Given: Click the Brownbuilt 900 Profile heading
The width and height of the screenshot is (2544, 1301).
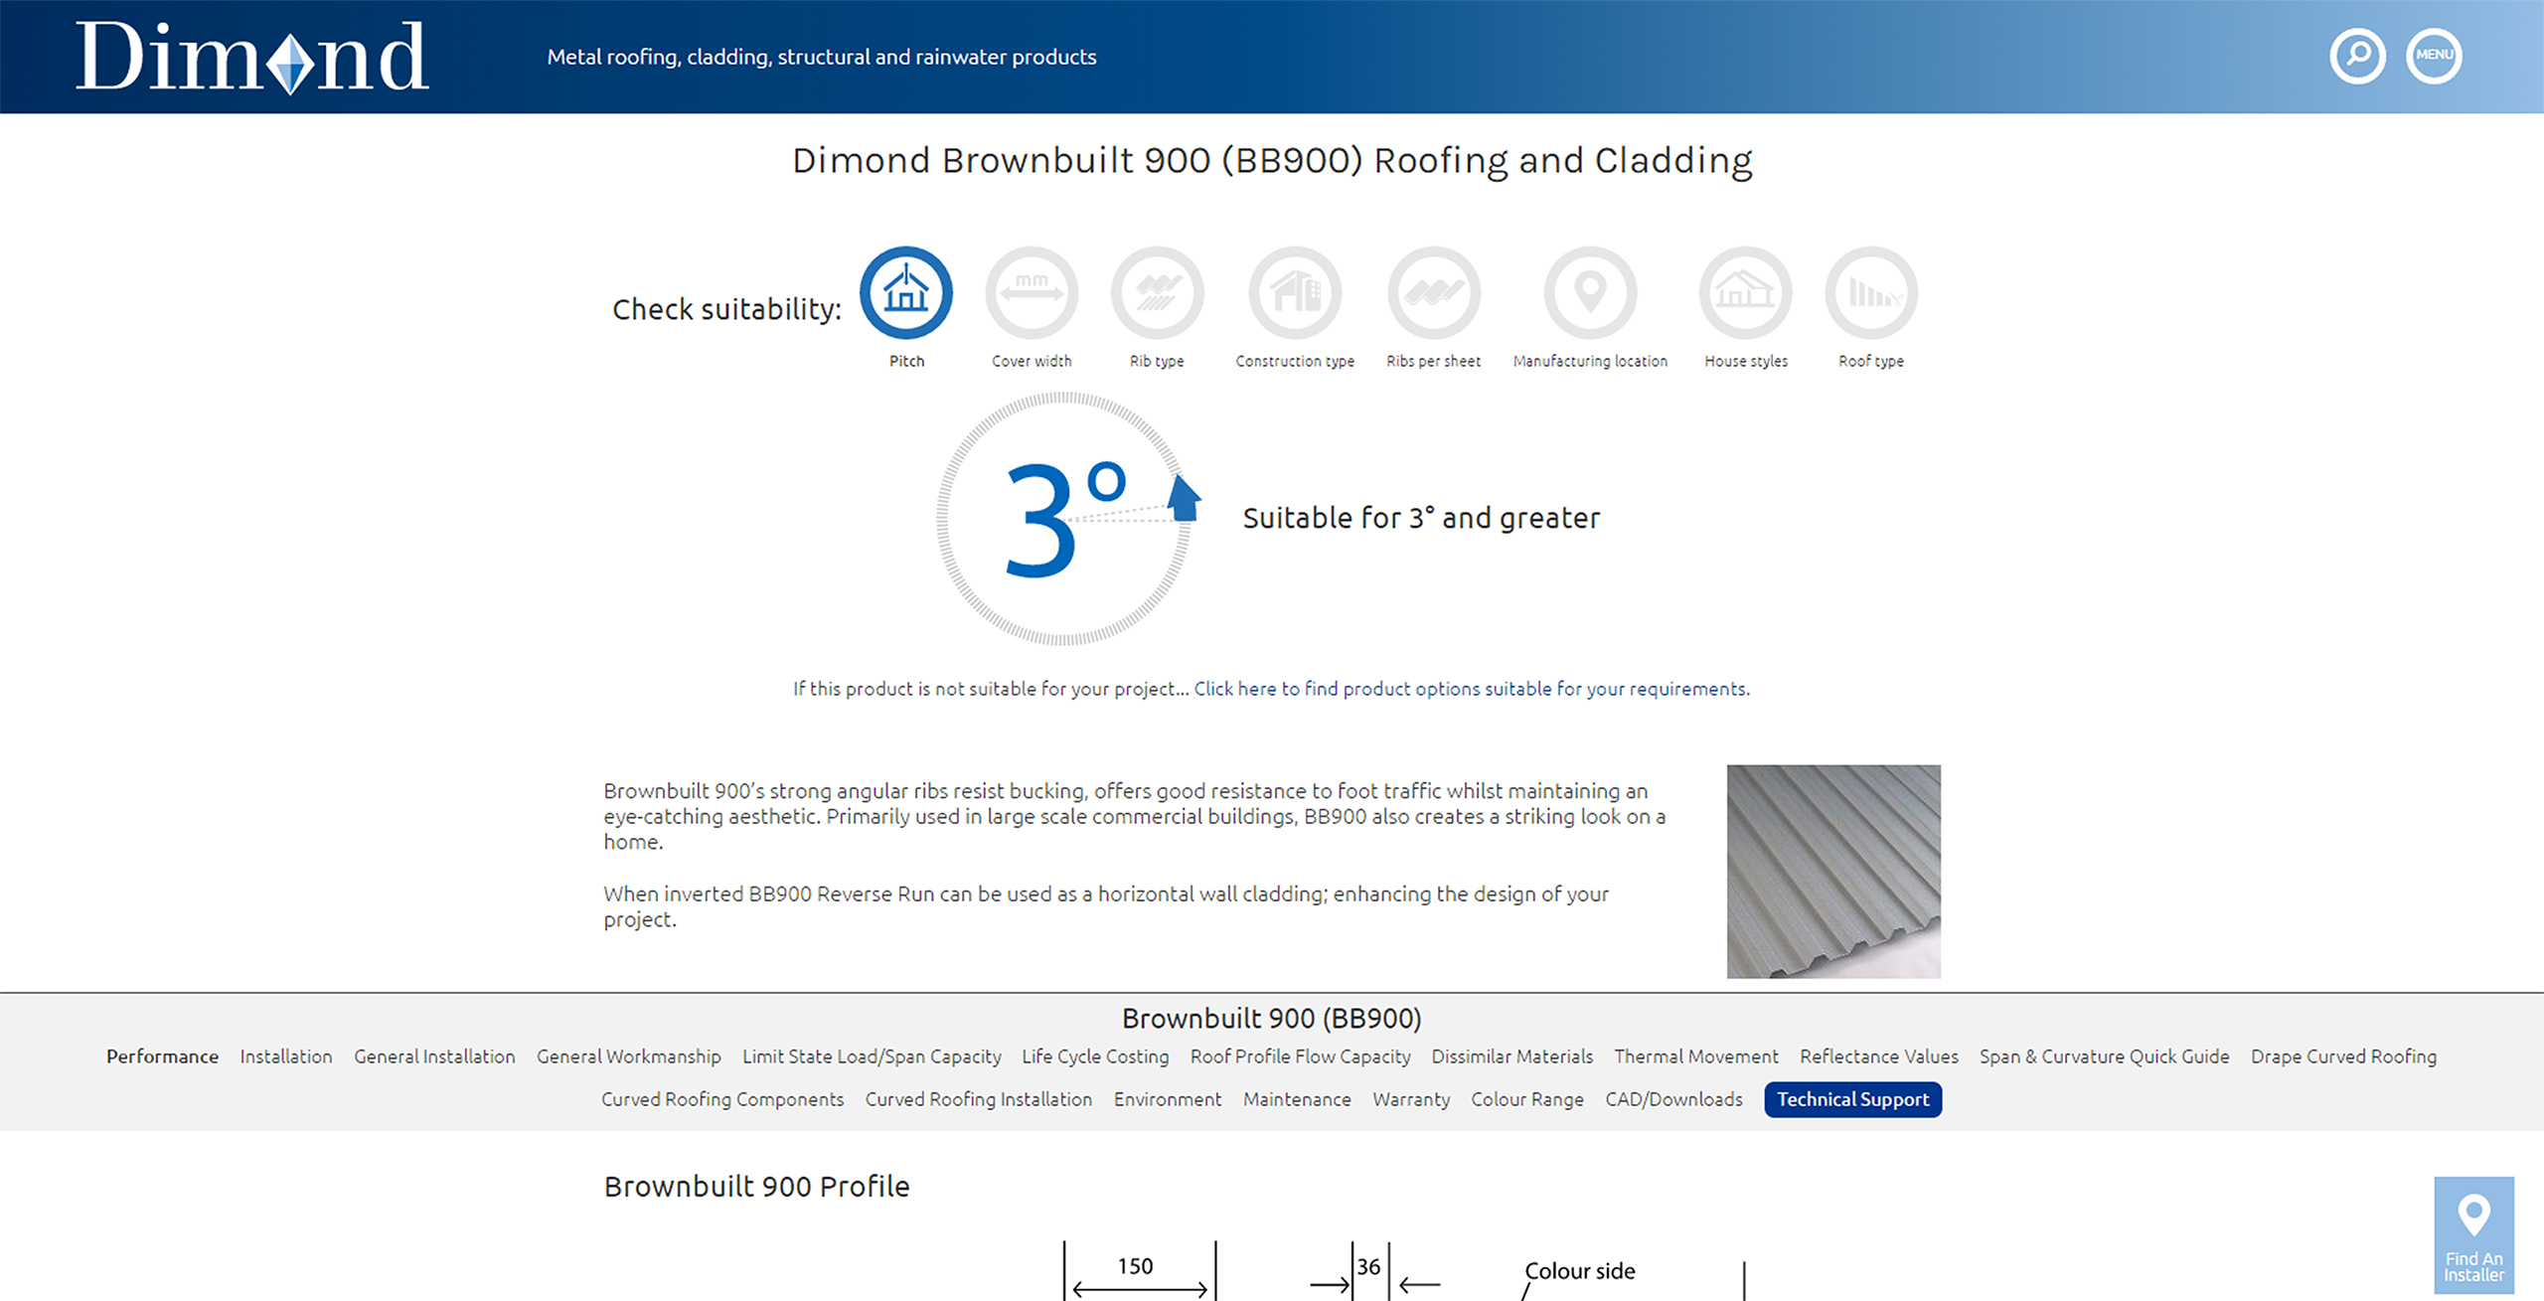Looking at the screenshot, I should click(756, 1187).
